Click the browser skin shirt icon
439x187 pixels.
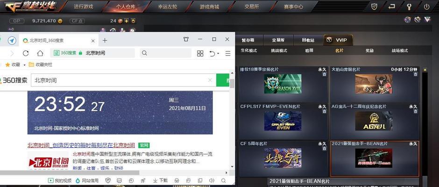coord(186,39)
